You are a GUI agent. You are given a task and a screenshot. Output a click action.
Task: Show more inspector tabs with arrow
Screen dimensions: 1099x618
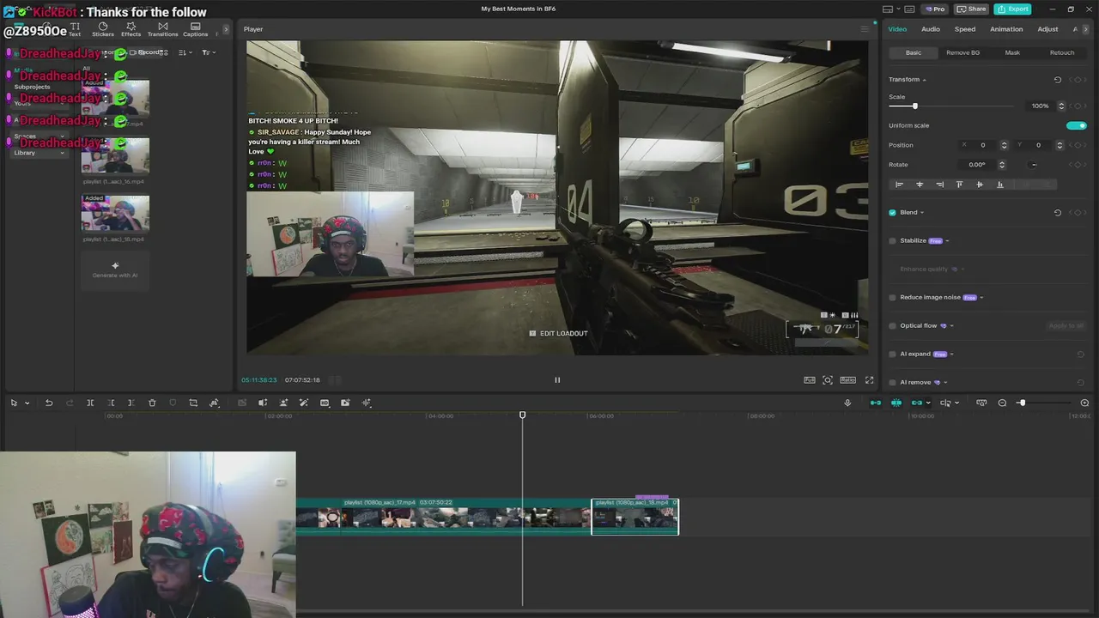[1085, 29]
